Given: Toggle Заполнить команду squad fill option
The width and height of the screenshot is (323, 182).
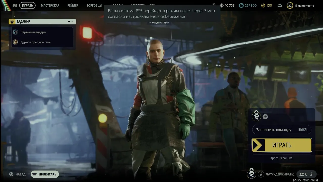Looking at the screenshot, I should (282, 130).
